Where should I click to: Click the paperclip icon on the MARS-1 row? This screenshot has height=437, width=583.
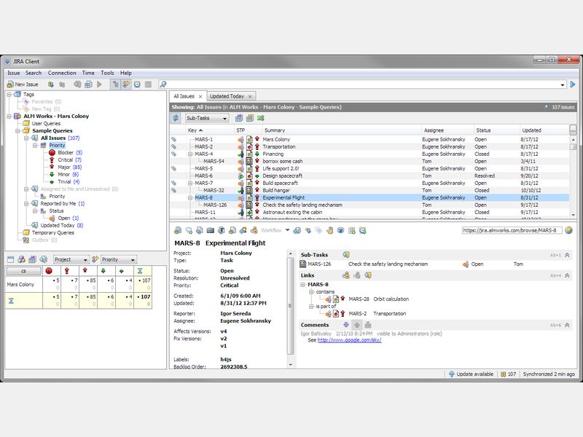(173, 139)
